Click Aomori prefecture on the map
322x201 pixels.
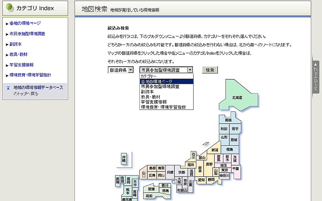point(228,120)
